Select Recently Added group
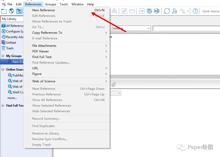The height and width of the screenshot is (157, 220). pyautogui.click(x=13, y=37)
